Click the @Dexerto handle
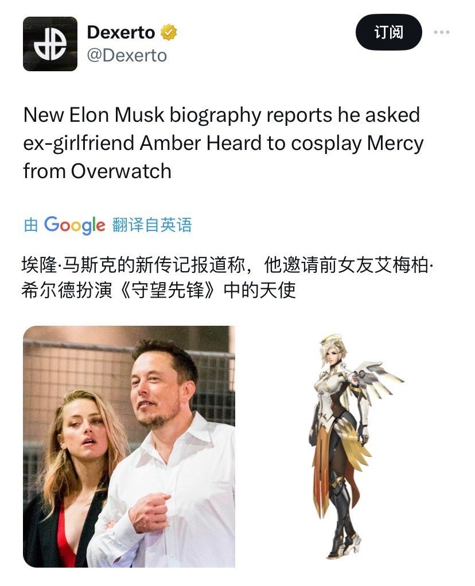This screenshot has height=586, width=475. tap(127, 56)
